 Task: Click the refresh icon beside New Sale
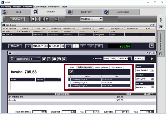43,19
